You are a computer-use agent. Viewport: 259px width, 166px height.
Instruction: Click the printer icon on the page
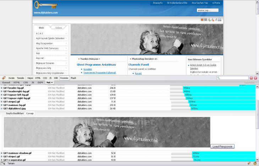(220, 20)
